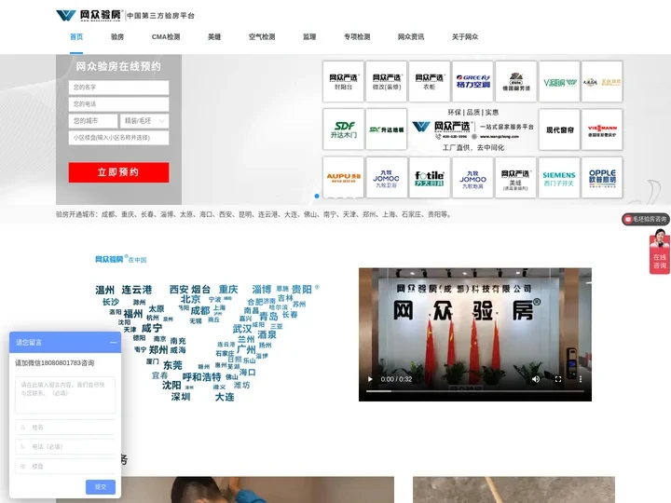Screen dimensions: 671x503
Task: Play the 网众验房 company video
Action: point(370,379)
